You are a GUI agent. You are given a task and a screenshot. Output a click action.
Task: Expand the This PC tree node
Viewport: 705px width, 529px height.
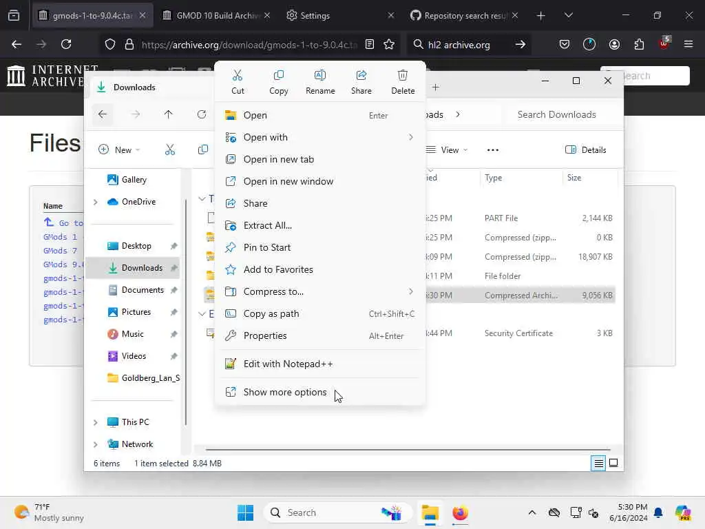pos(95,422)
